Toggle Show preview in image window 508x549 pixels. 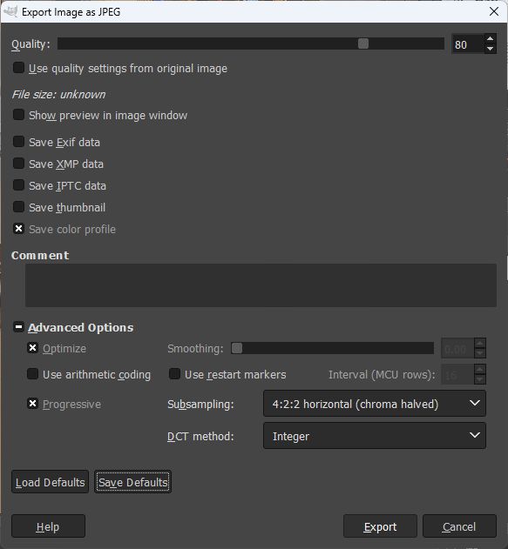click(18, 115)
